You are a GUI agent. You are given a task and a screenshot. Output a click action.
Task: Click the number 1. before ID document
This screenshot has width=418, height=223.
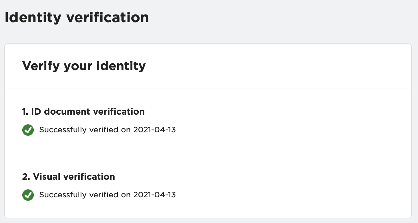tap(25, 112)
